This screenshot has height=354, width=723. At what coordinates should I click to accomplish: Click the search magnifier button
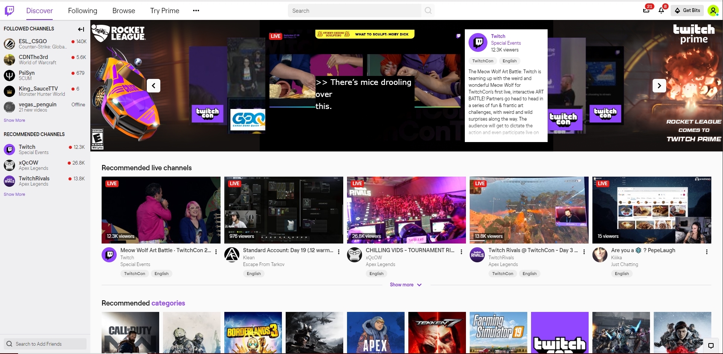pos(428,11)
